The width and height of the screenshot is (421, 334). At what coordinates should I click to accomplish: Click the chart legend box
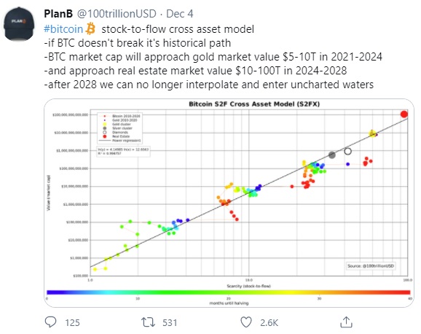click(x=119, y=128)
